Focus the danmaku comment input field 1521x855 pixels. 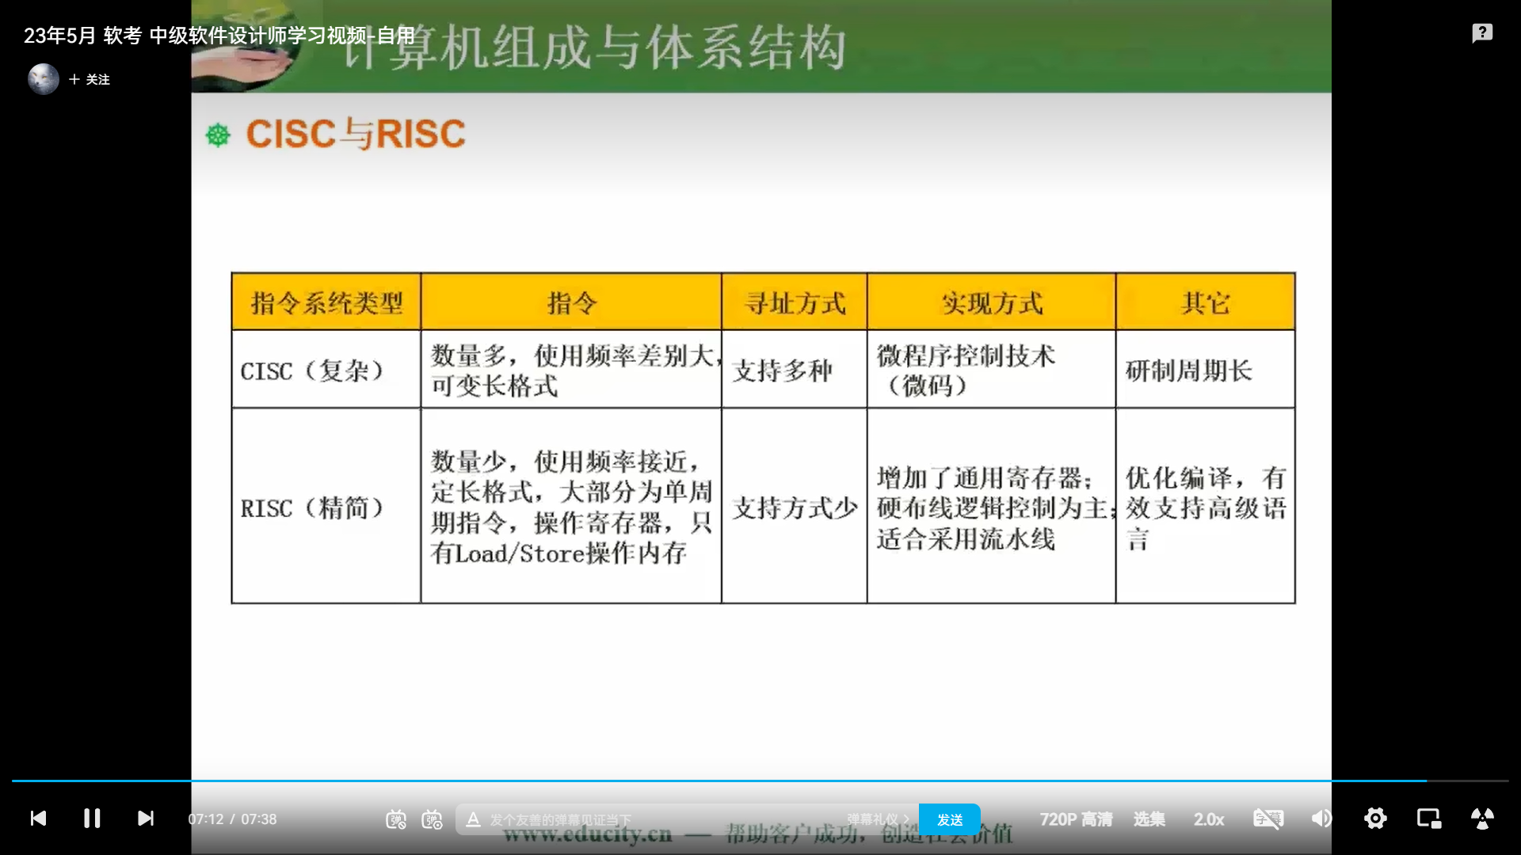click(663, 819)
